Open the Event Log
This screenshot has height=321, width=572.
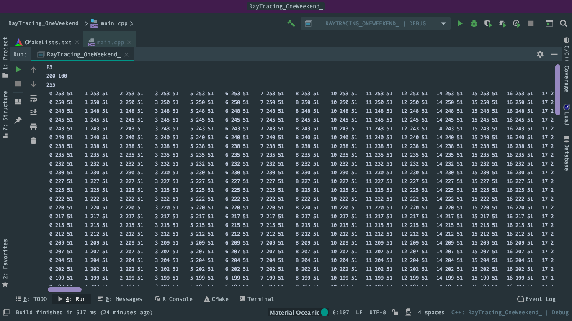tap(536, 299)
